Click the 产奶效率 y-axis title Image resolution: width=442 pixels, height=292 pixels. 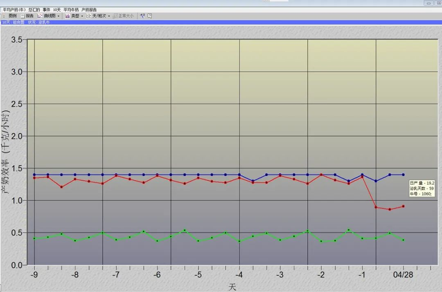pos(5,152)
